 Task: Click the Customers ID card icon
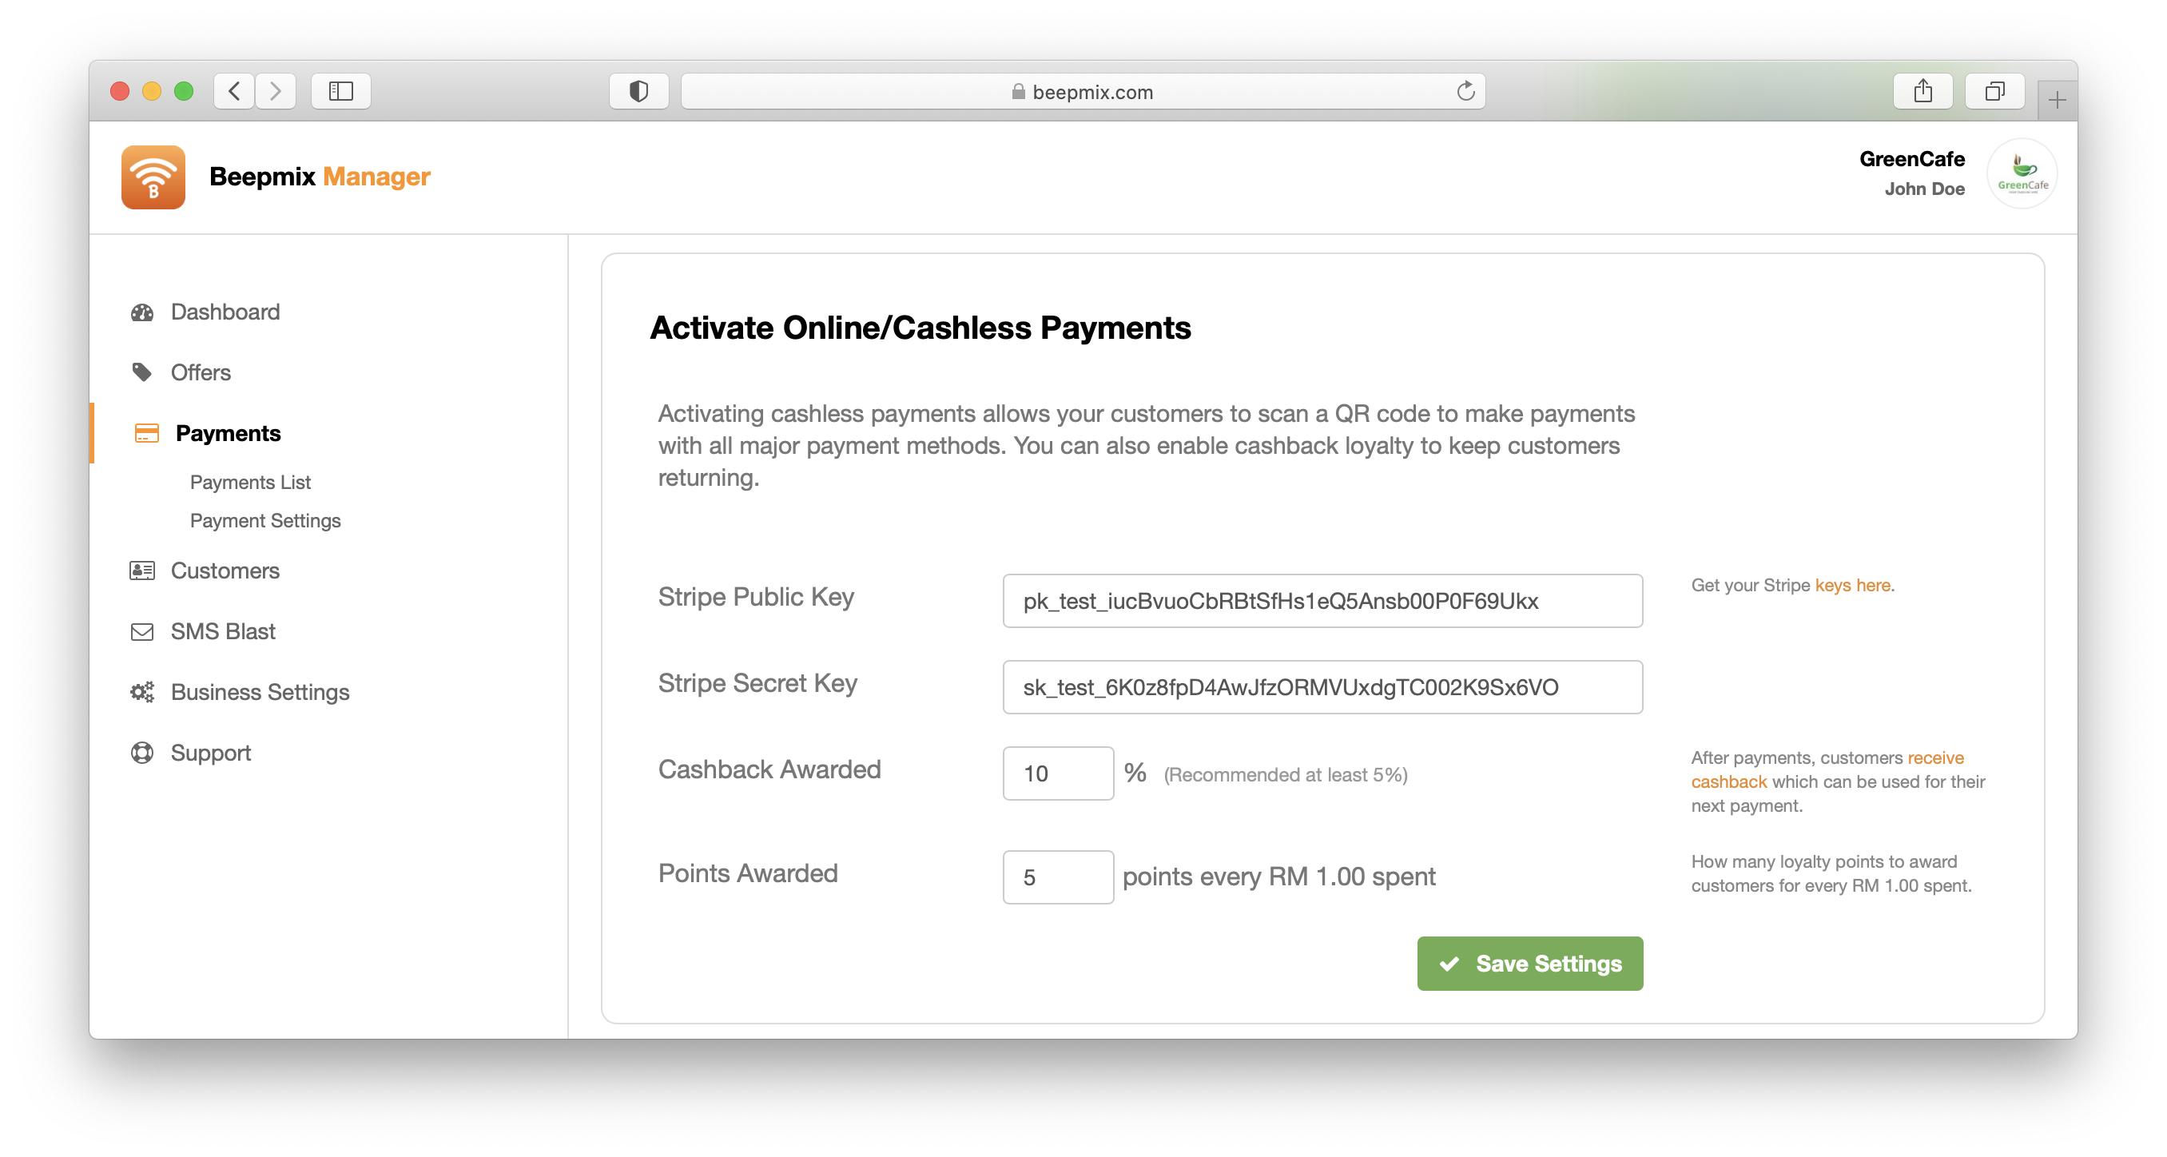[142, 571]
